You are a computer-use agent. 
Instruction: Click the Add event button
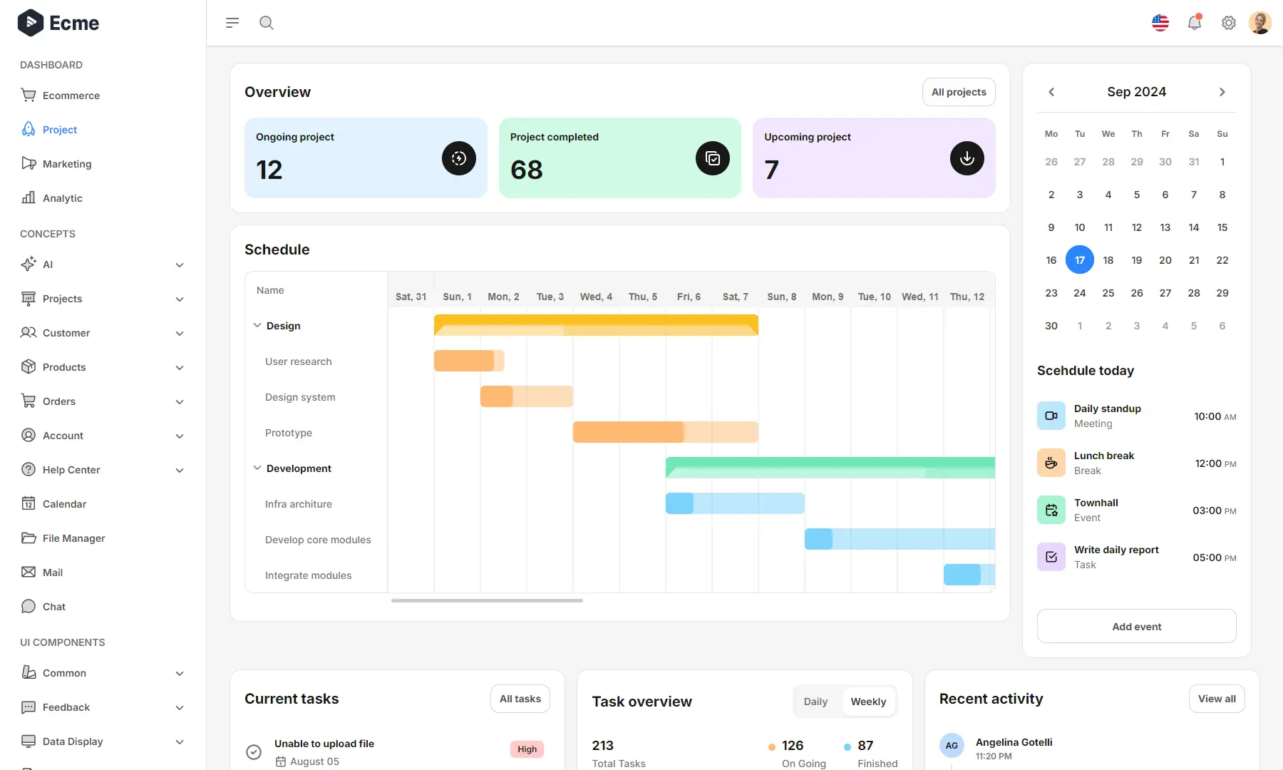point(1136,626)
